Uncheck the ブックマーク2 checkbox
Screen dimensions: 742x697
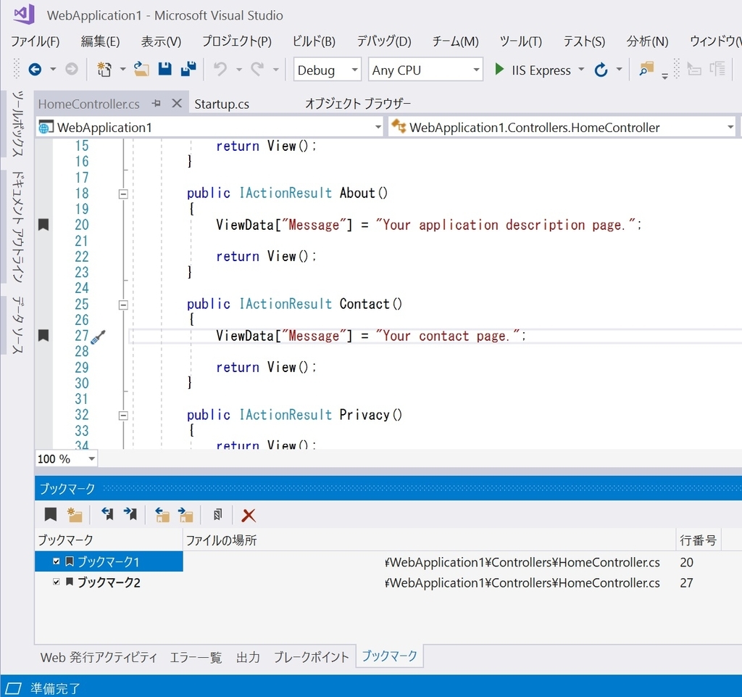(56, 582)
